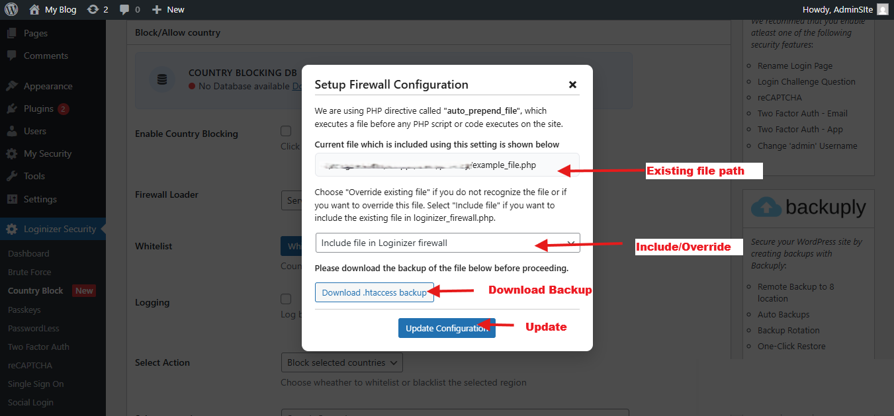Open the comments bubble icon in admin bar
This screenshot has height=416, width=894.
pyautogui.click(x=124, y=10)
